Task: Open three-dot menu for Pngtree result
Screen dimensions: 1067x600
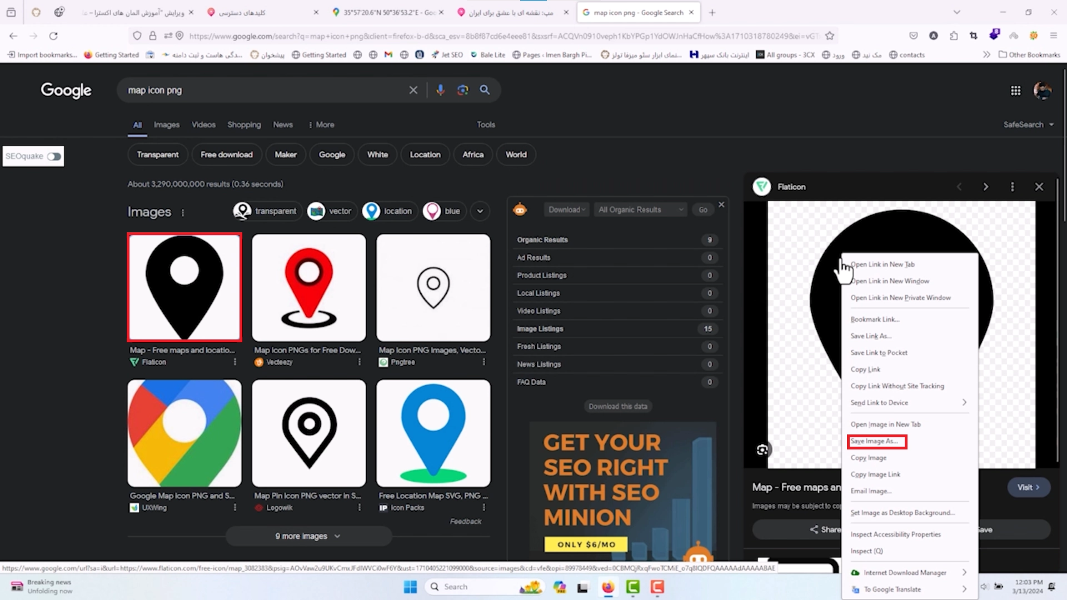Action: point(483,362)
